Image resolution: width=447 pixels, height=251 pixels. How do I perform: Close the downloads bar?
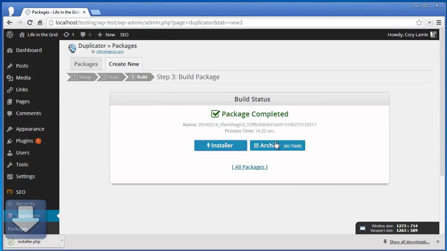438,242
